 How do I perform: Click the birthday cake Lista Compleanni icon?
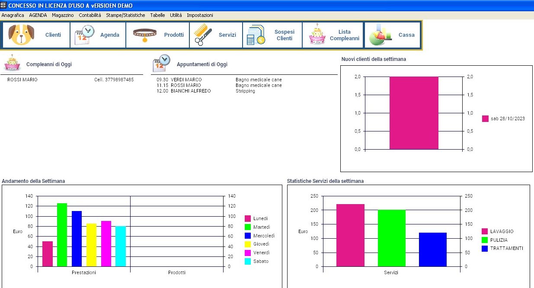[317, 35]
